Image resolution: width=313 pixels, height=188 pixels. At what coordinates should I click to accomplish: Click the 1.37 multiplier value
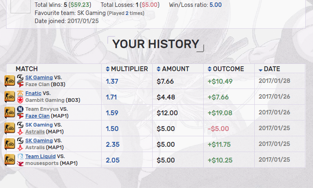coord(112,81)
